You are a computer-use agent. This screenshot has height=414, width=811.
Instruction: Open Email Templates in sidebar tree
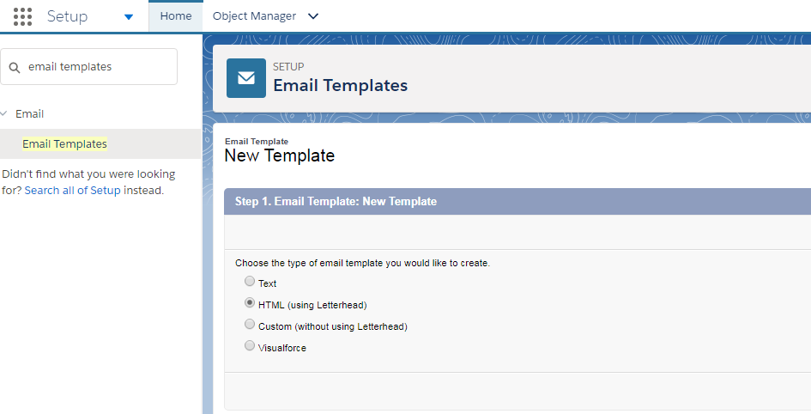point(64,143)
